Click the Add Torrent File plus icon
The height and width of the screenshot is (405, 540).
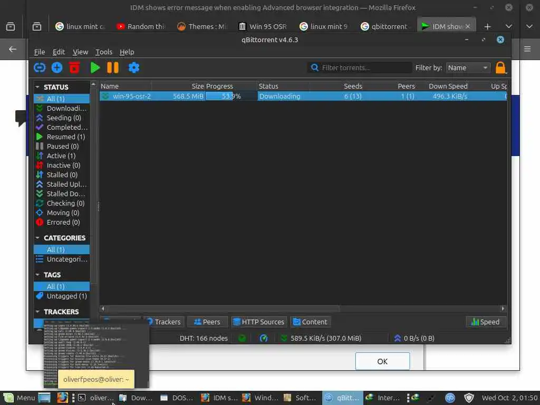click(x=57, y=67)
